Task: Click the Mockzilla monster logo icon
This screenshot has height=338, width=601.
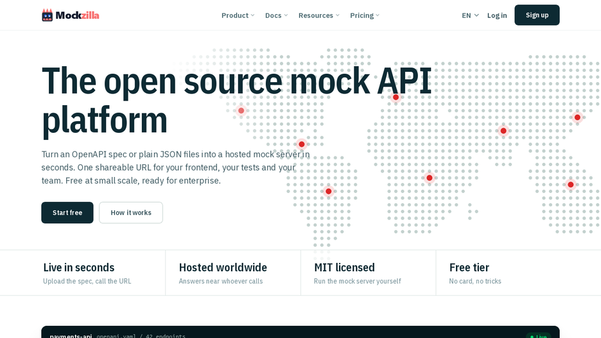Action: (47, 15)
